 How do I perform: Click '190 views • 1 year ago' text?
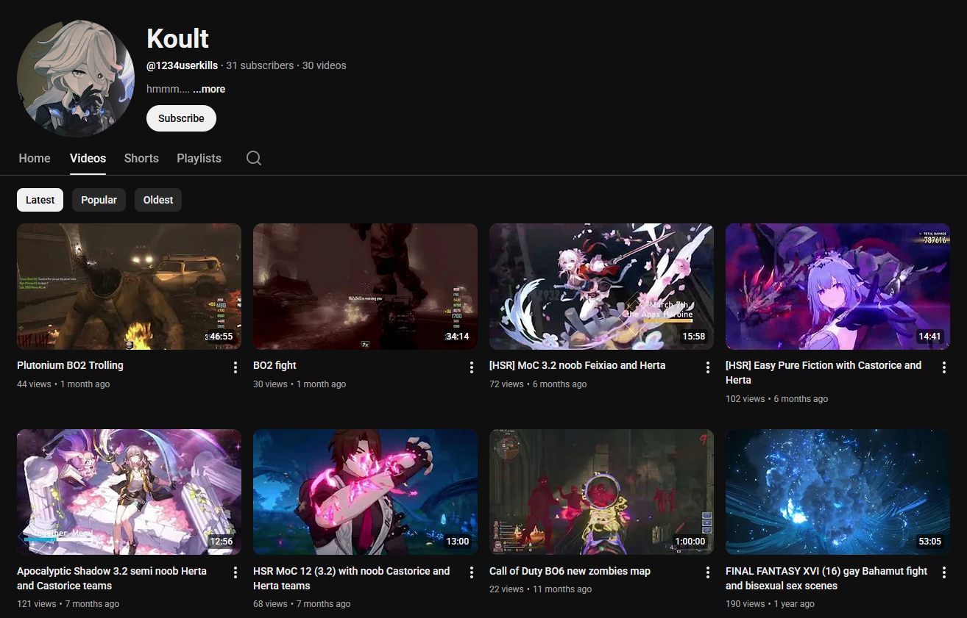[770, 604]
